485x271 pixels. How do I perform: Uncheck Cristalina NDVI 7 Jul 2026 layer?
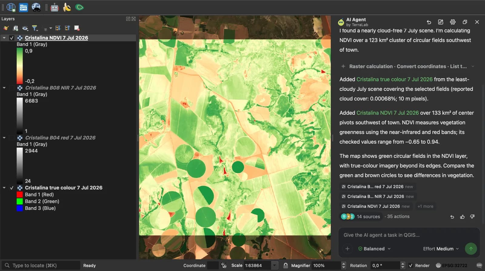click(x=12, y=38)
